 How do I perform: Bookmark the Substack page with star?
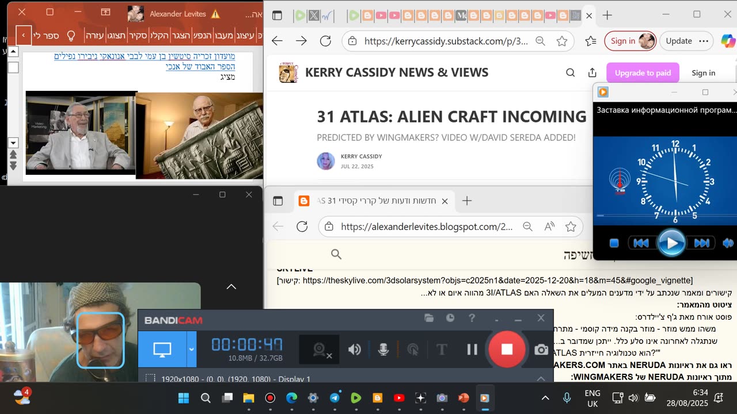click(562, 41)
